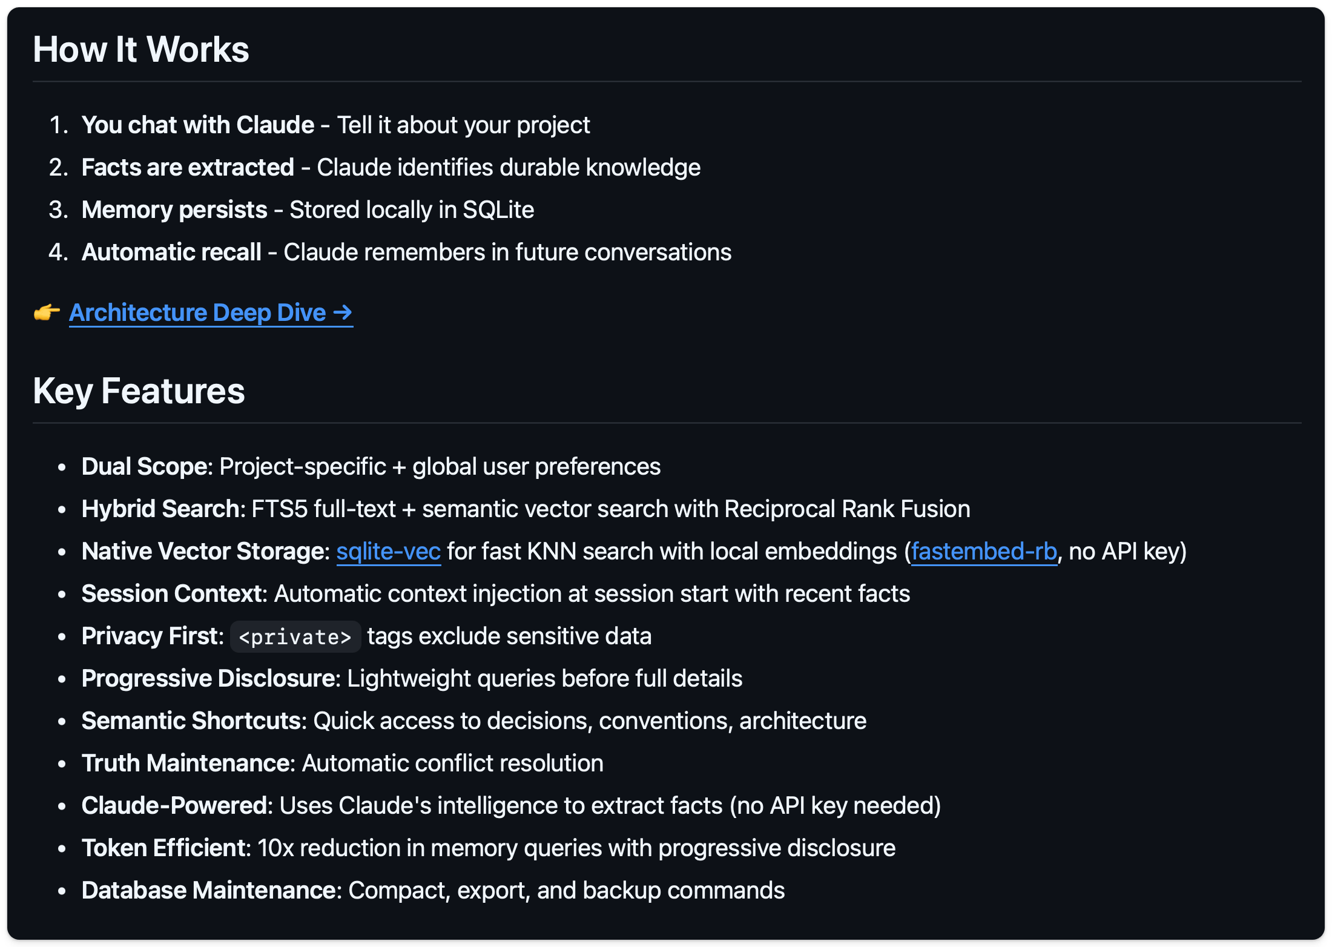Click the <private> code tag
1332x947 pixels.
(295, 637)
